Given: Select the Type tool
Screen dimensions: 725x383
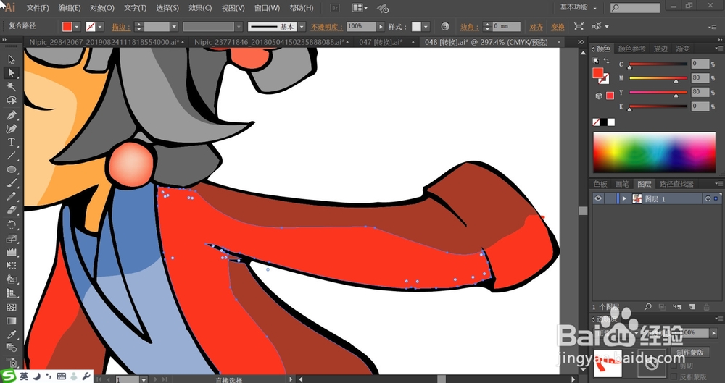Looking at the screenshot, I should (12, 142).
